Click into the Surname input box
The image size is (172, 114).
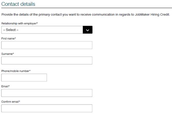pos(47,61)
